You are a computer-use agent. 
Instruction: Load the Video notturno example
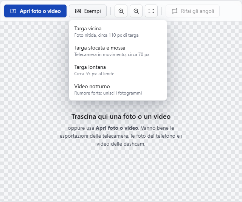[118, 90]
